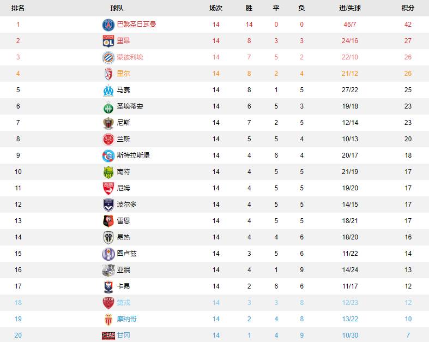Select the Bordeaux club badge
429x342 pixels.
(x=108, y=205)
